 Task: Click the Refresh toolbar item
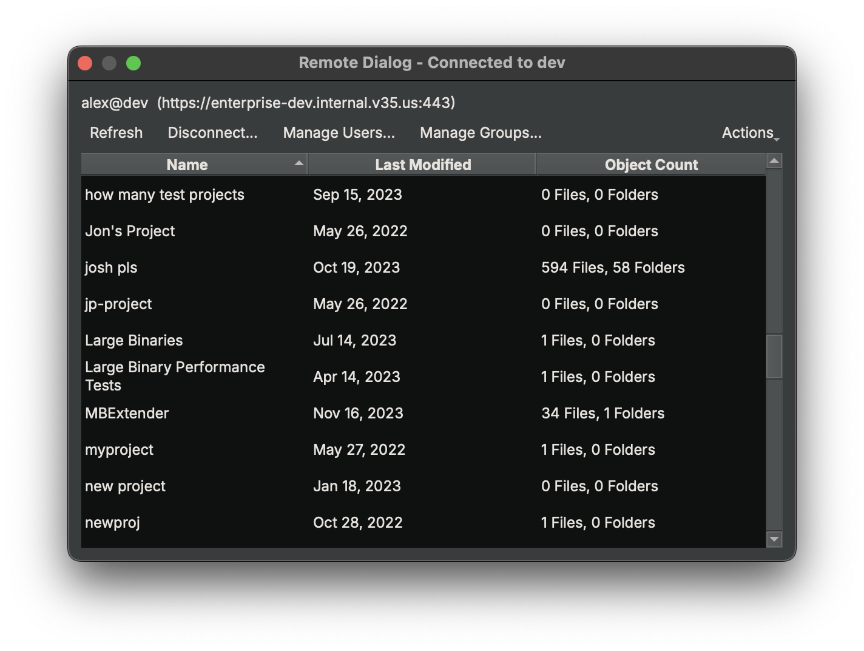point(116,132)
